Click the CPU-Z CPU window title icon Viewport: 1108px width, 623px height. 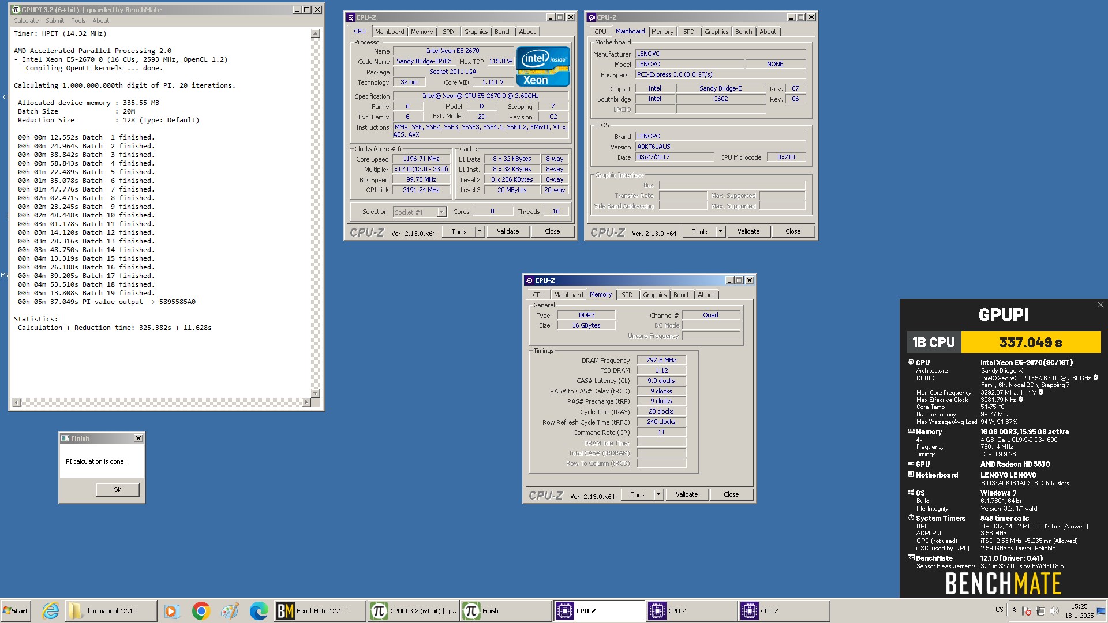(x=350, y=17)
